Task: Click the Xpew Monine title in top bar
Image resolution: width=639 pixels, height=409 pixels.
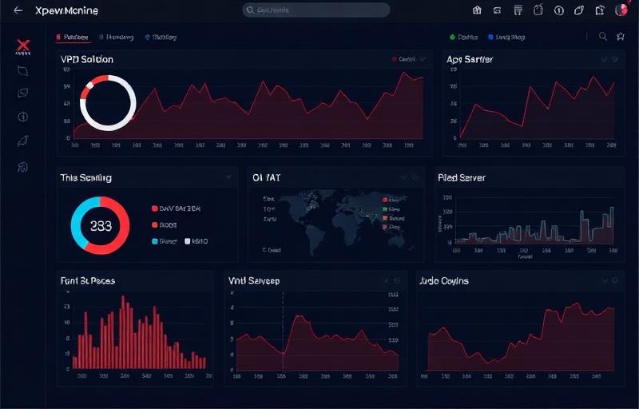Action: [66, 11]
